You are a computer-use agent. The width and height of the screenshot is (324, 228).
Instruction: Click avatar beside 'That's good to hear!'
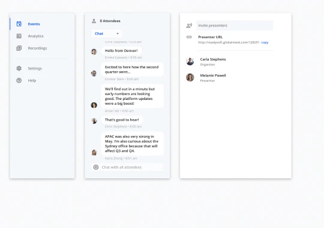94,121
